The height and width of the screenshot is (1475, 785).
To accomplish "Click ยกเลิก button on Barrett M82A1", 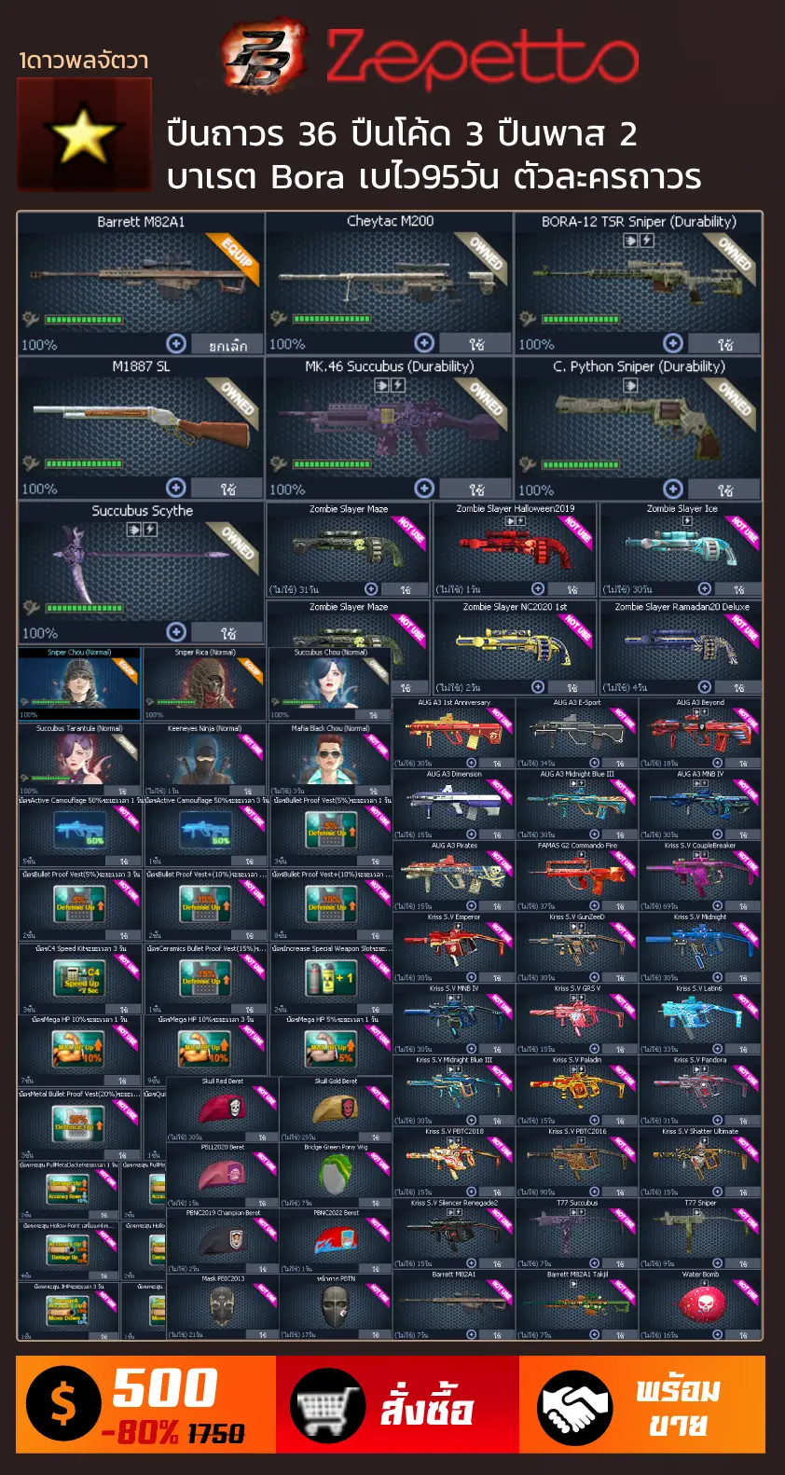I will pyautogui.click(x=227, y=344).
